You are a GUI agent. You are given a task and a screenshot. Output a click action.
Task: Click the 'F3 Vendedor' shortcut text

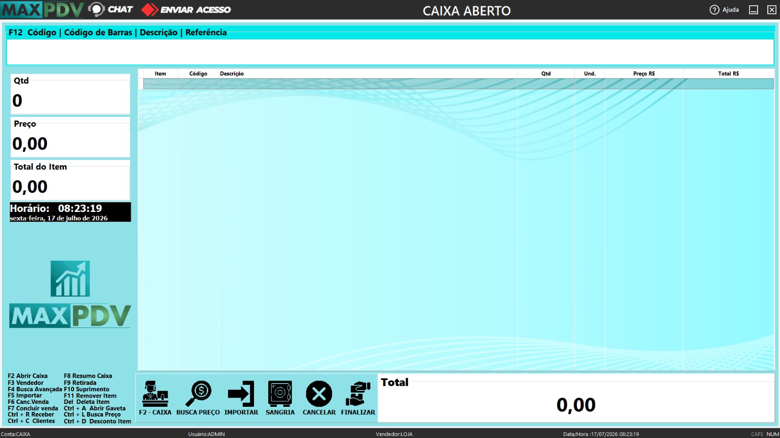pos(25,382)
